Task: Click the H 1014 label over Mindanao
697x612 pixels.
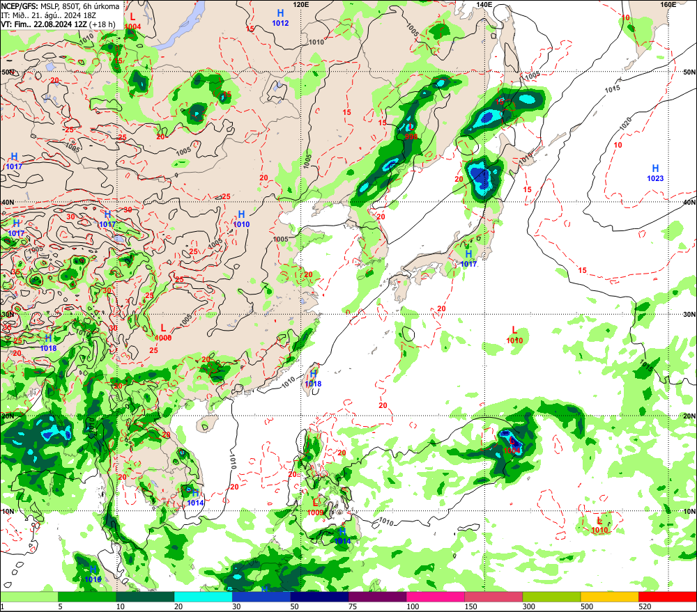Action: click(x=342, y=536)
